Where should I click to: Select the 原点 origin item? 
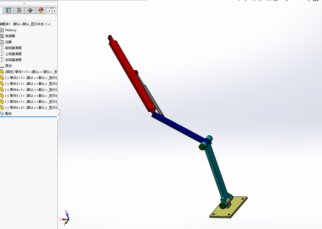(8, 66)
